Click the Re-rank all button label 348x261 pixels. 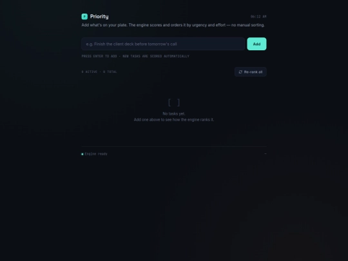pos(253,72)
